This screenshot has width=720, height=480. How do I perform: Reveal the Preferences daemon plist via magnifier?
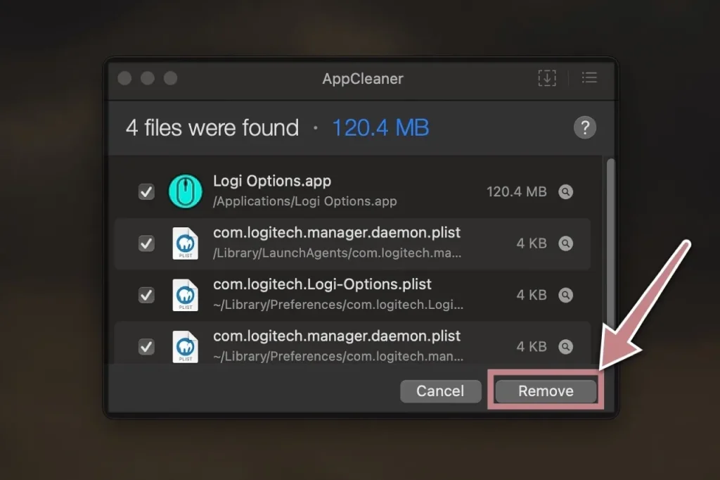coord(566,346)
